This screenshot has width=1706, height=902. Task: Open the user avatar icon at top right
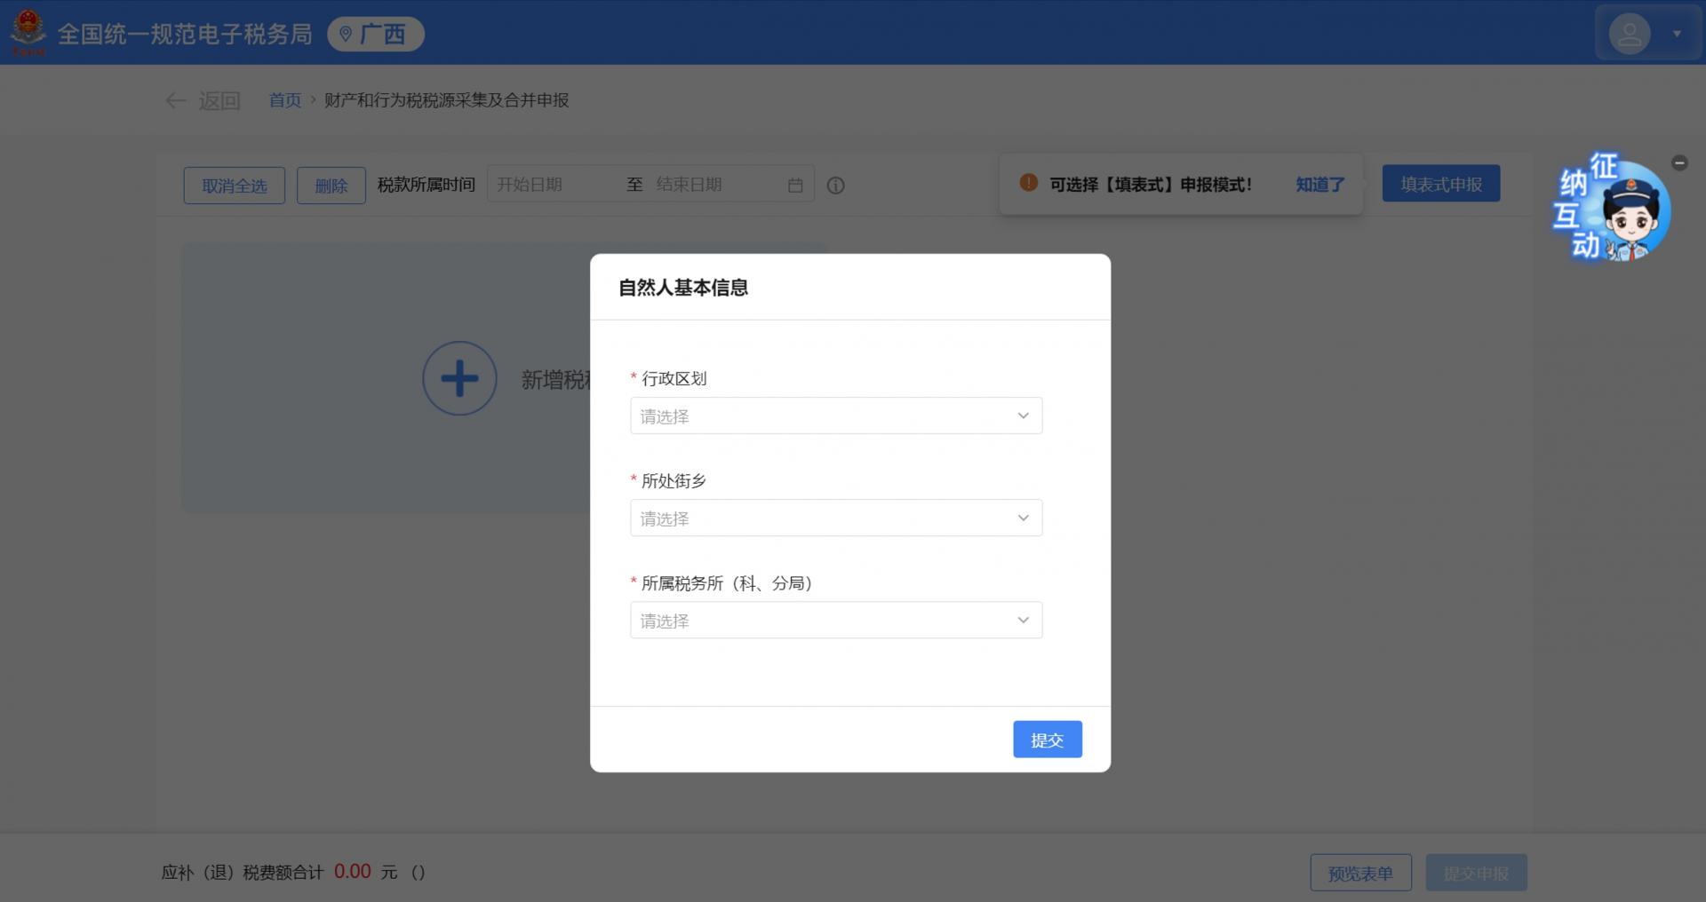pos(1630,32)
